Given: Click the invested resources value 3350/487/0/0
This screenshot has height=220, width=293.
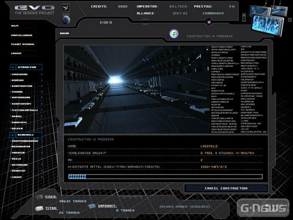Looking at the screenshot, I should tap(213, 167).
